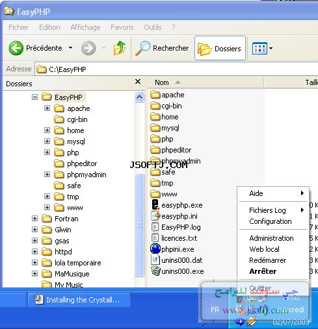Select easyphp.ini file icon
Viewport: 318px width, 329px height.
tap(155, 216)
